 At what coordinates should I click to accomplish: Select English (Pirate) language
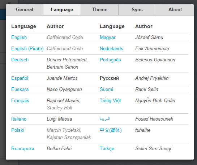tap(27, 48)
